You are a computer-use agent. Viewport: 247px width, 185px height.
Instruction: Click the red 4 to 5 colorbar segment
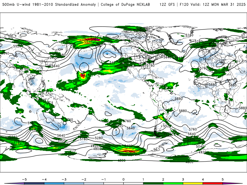(213, 183)
